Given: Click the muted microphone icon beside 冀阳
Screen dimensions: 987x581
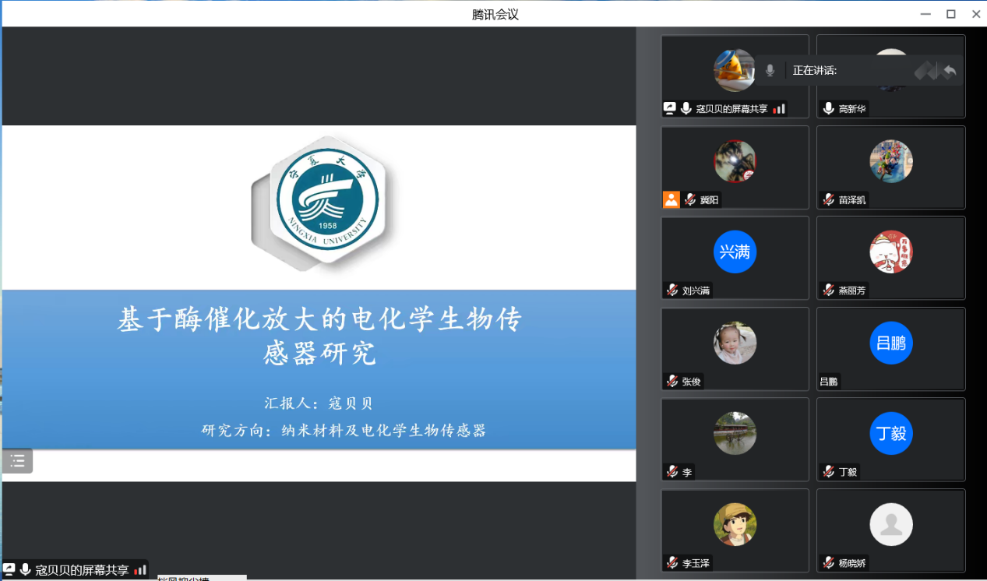Looking at the screenshot, I should [x=689, y=200].
